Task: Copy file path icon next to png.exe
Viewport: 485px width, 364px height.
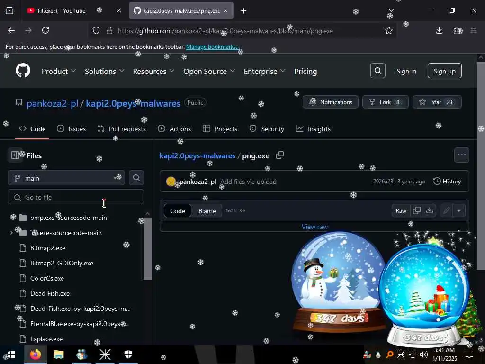Action: tap(279, 155)
